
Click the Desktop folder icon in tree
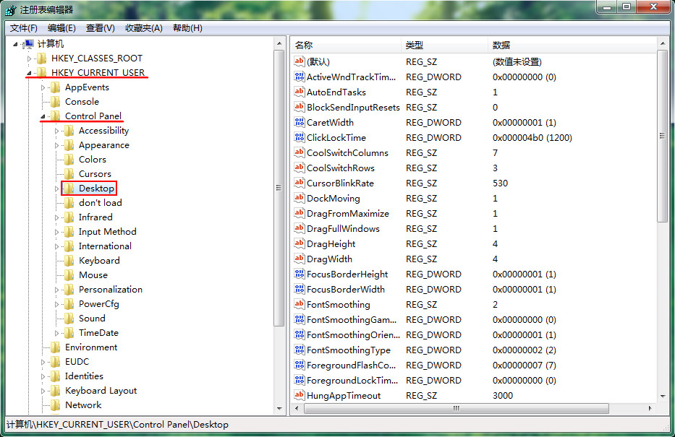(x=69, y=189)
